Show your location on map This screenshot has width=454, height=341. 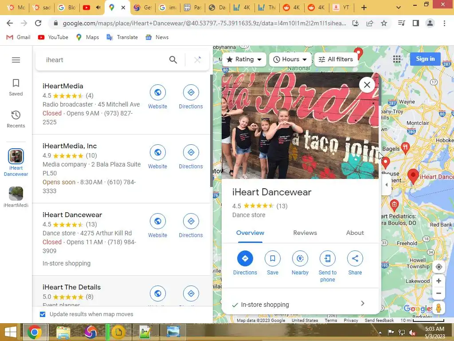click(x=438, y=266)
